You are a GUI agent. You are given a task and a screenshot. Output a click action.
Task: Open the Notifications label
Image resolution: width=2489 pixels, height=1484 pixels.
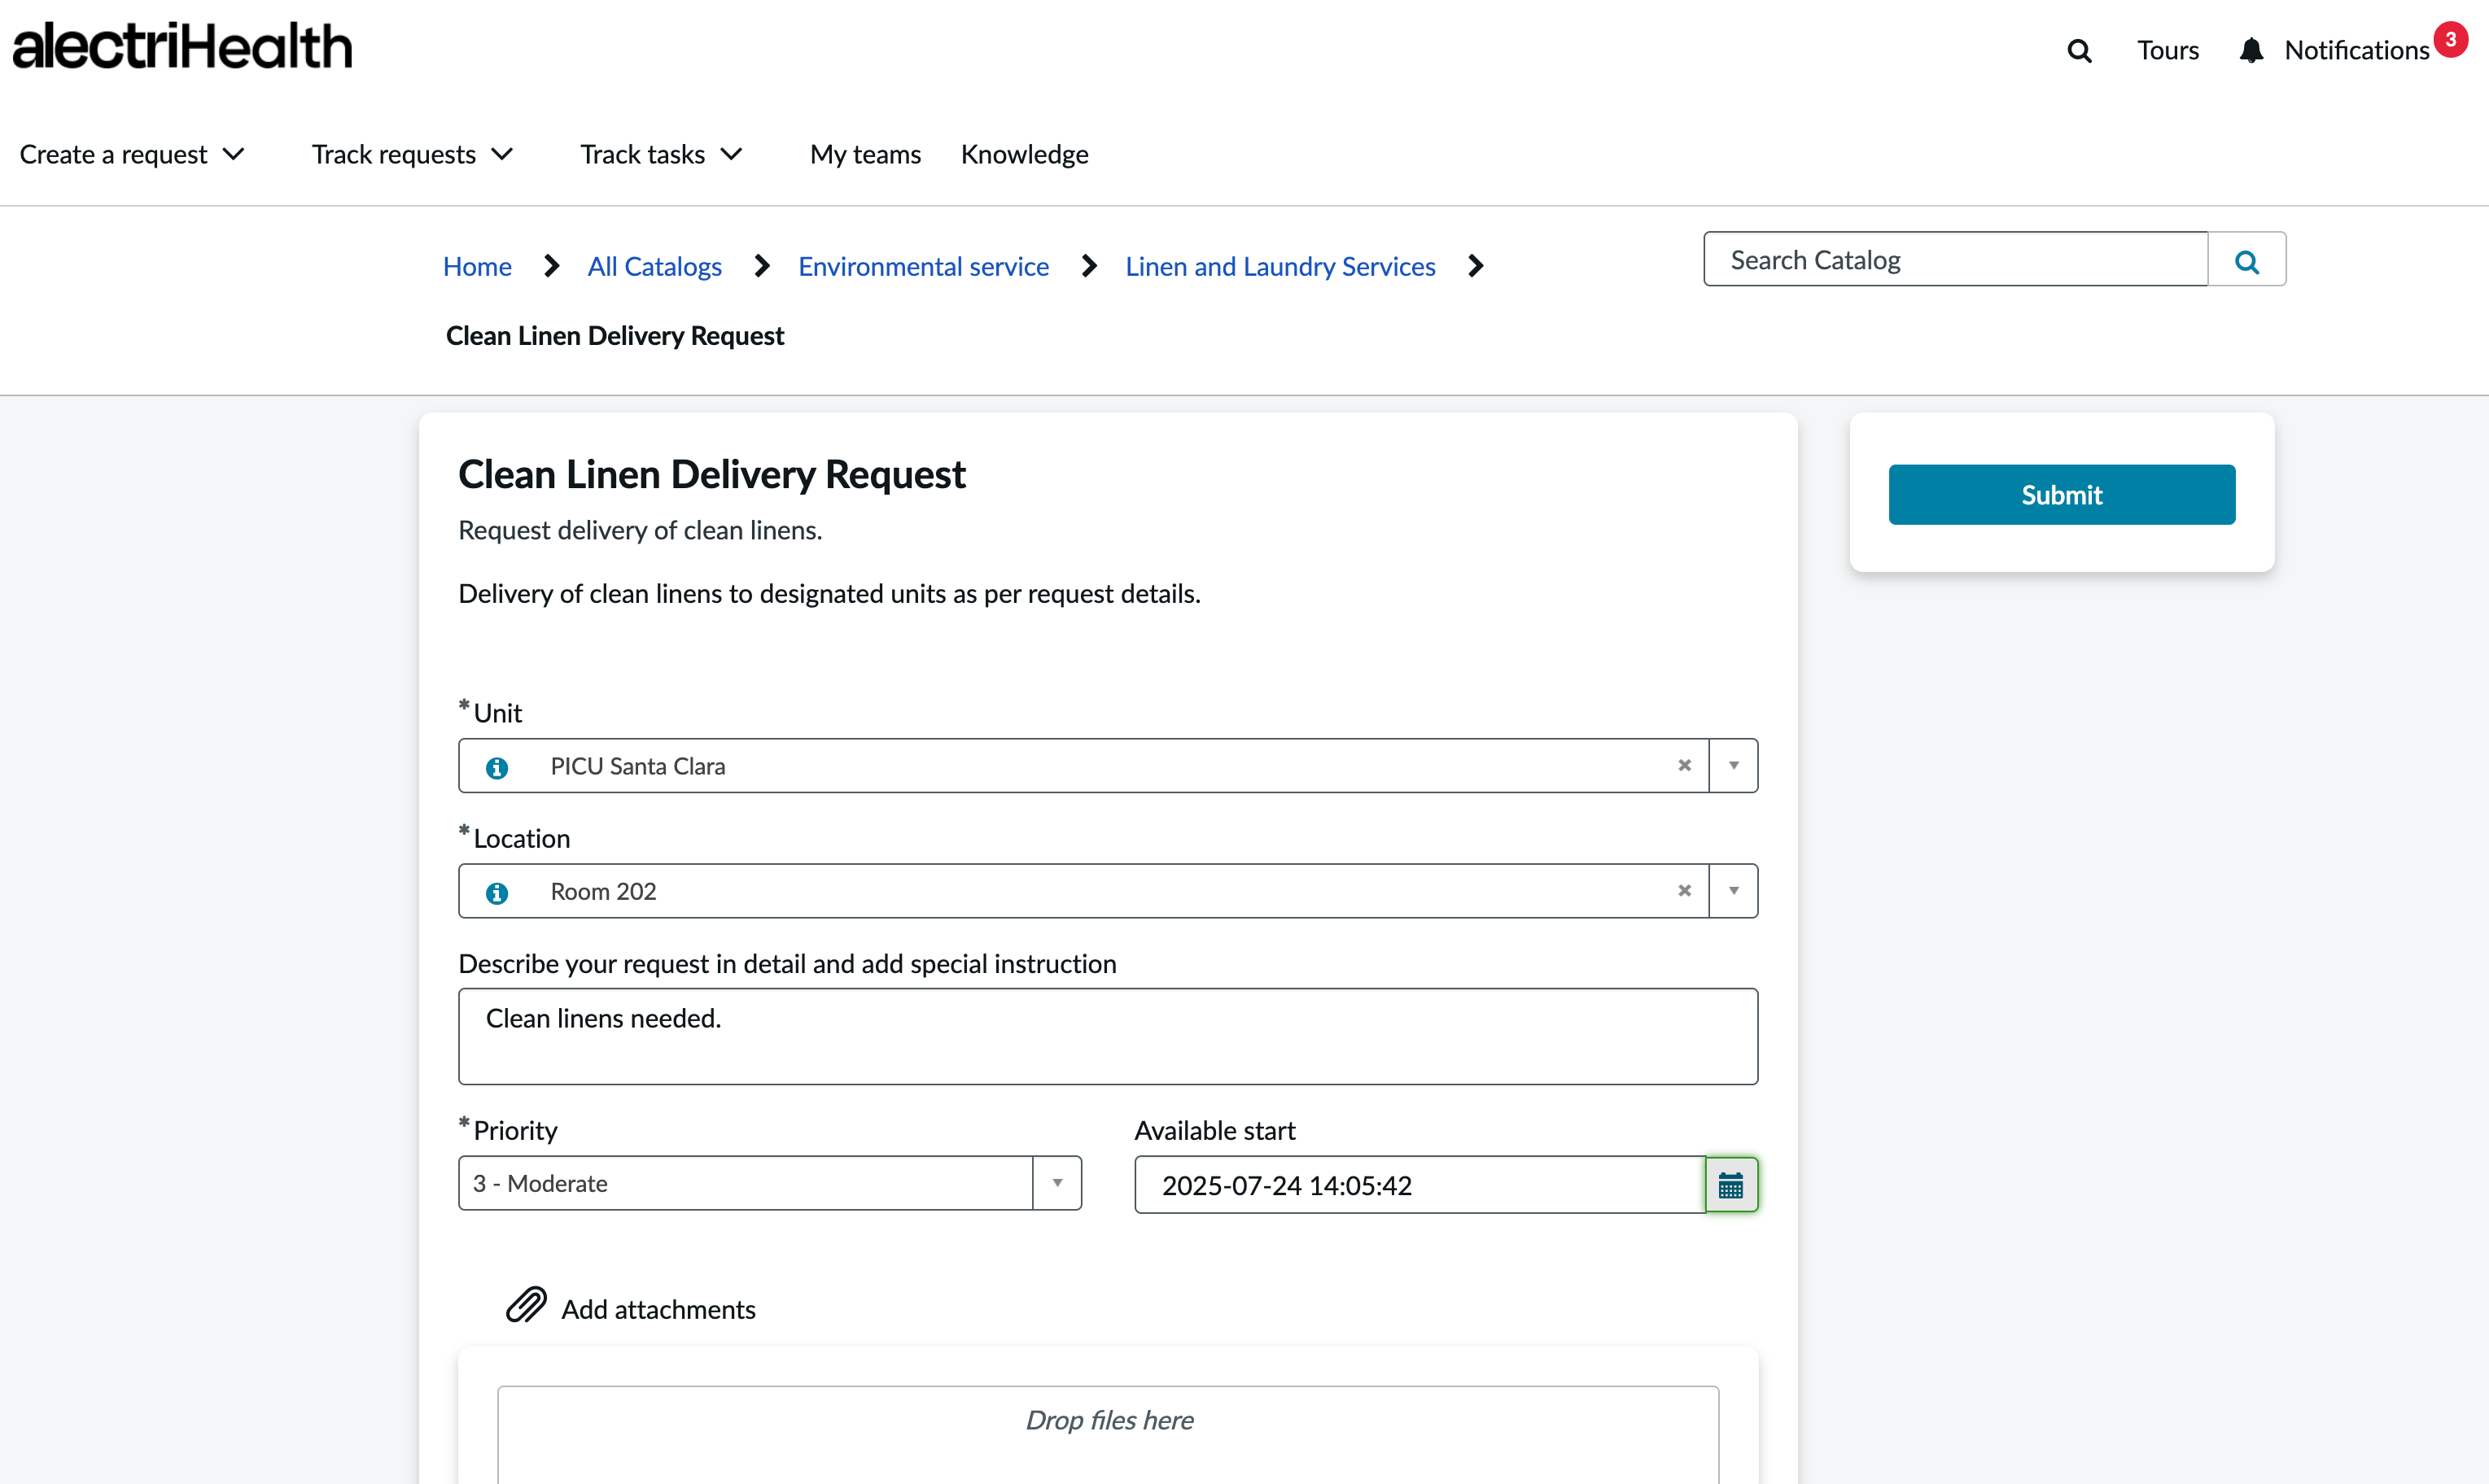tap(2357, 50)
